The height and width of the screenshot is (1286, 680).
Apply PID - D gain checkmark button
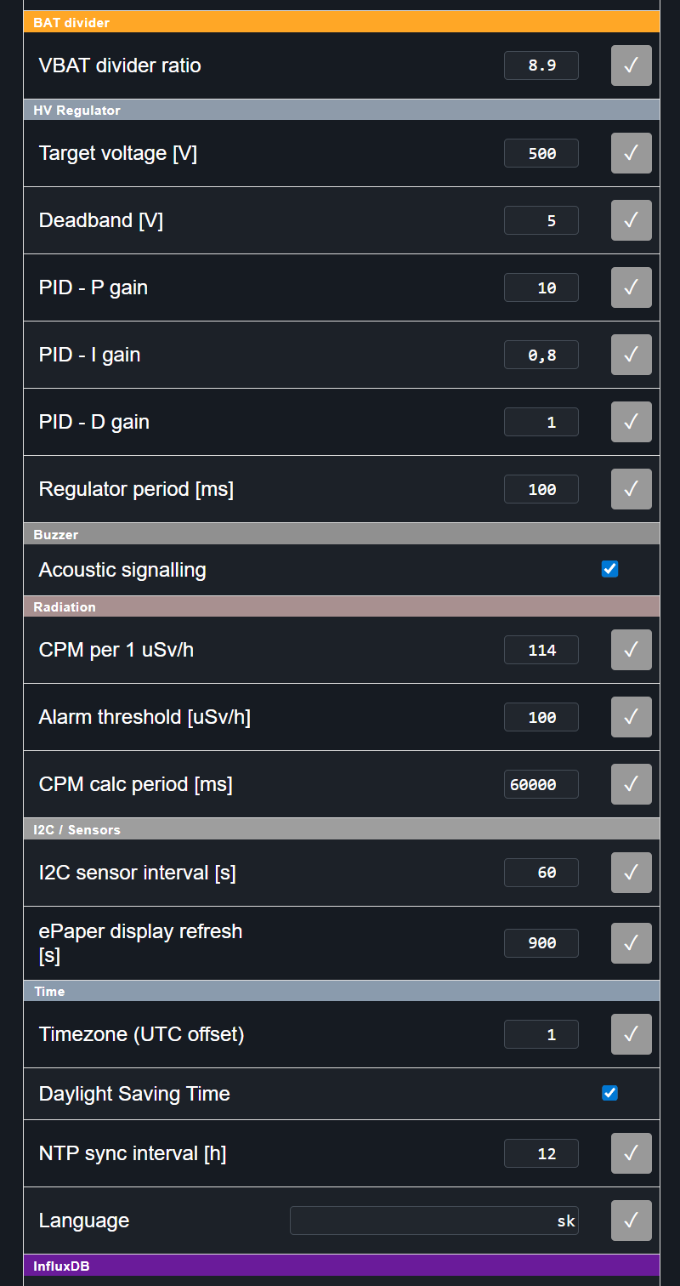[632, 422]
